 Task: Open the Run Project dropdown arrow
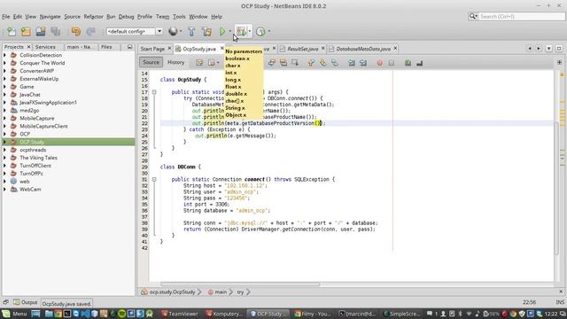point(230,32)
